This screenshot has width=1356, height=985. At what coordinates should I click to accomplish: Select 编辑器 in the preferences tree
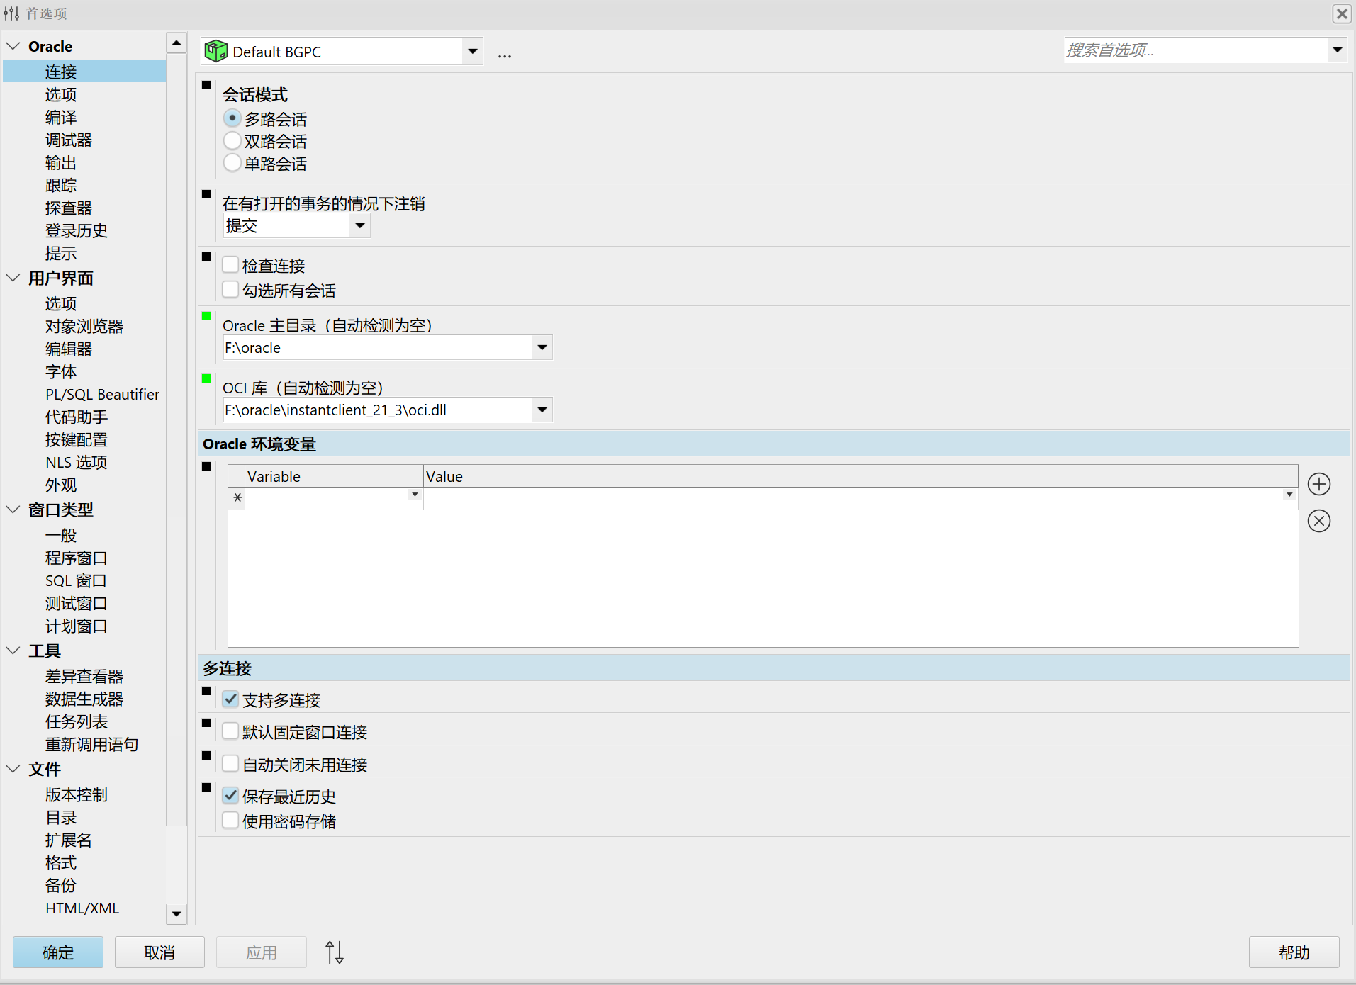(x=69, y=349)
